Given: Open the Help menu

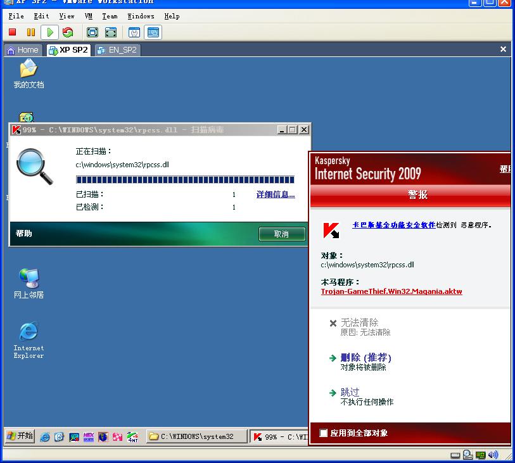Looking at the screenshot, I should (x=172, y=16).
